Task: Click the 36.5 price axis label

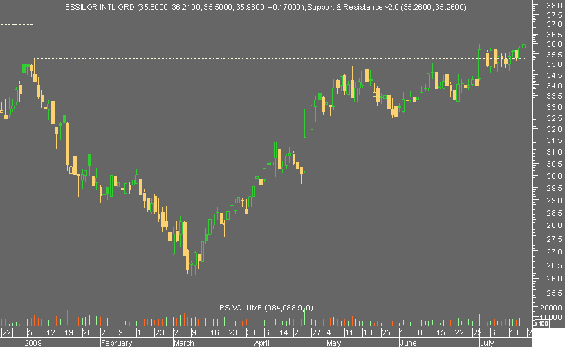Action: coord(554,35)
